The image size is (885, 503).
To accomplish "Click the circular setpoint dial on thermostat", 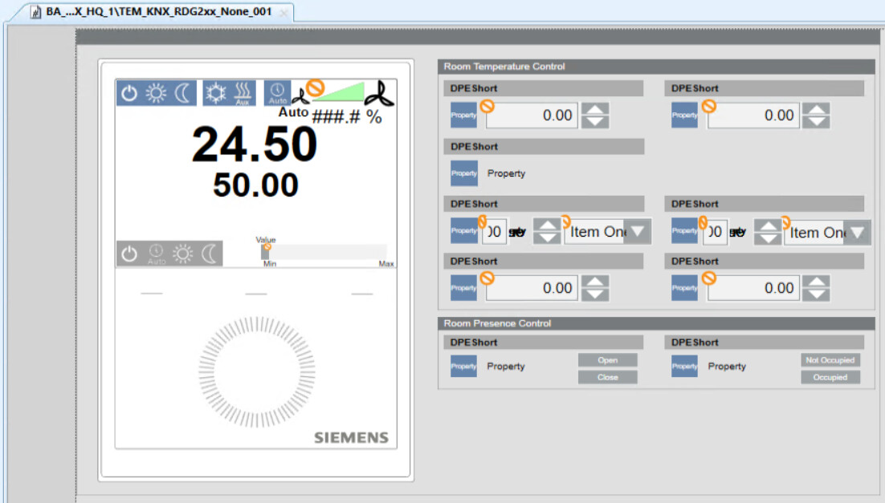I will pyautogui.click(x=256, y=372).
